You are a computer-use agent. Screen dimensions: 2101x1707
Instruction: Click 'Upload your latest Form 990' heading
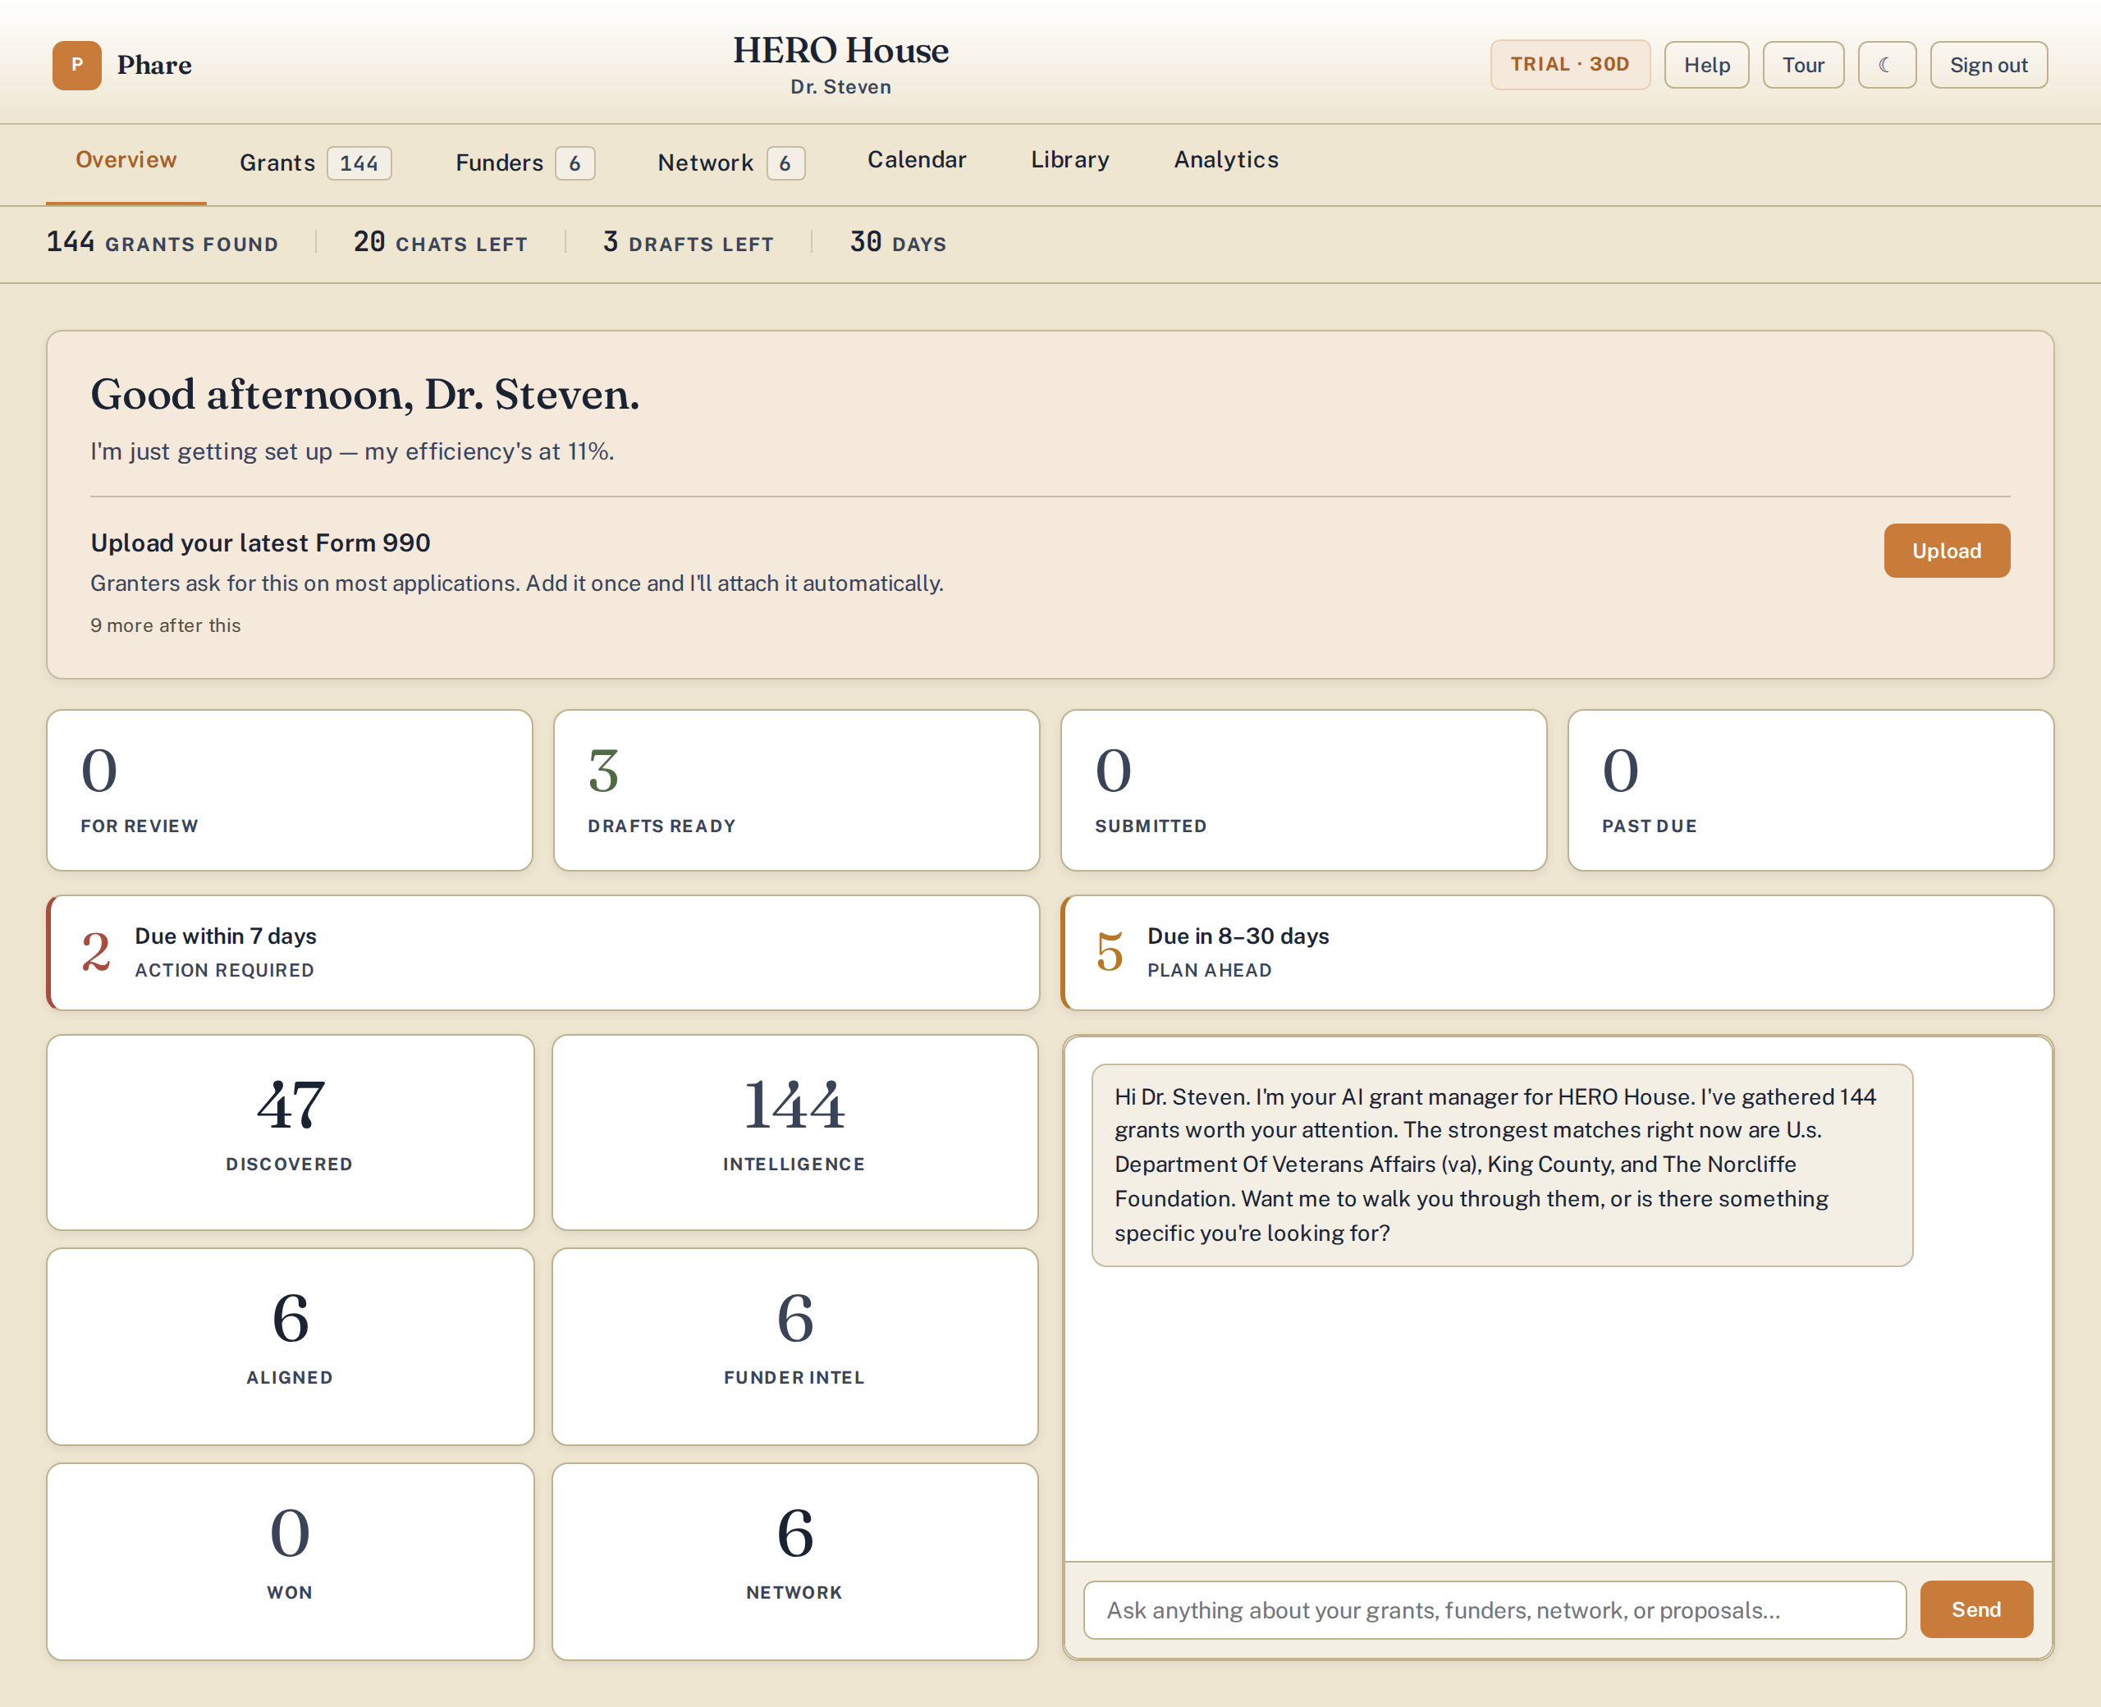click(x=260, y=542)
